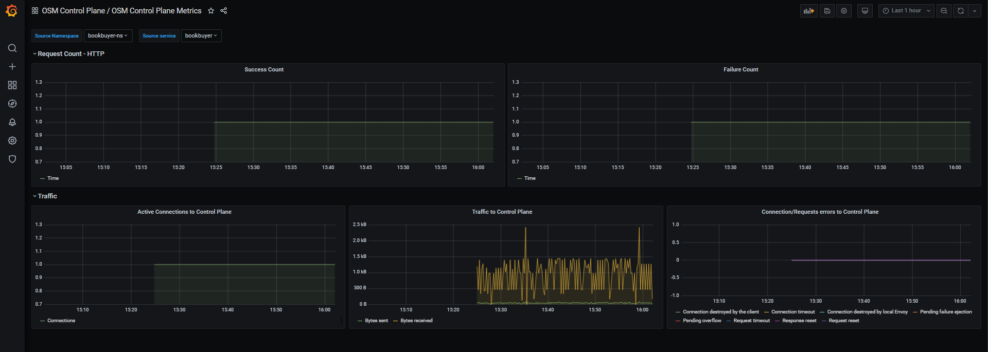The width and height of the screenshot is (988, 352).
Task: Toggle Connection destroyed by local Envoy series
Action: [x=868, y=312]
